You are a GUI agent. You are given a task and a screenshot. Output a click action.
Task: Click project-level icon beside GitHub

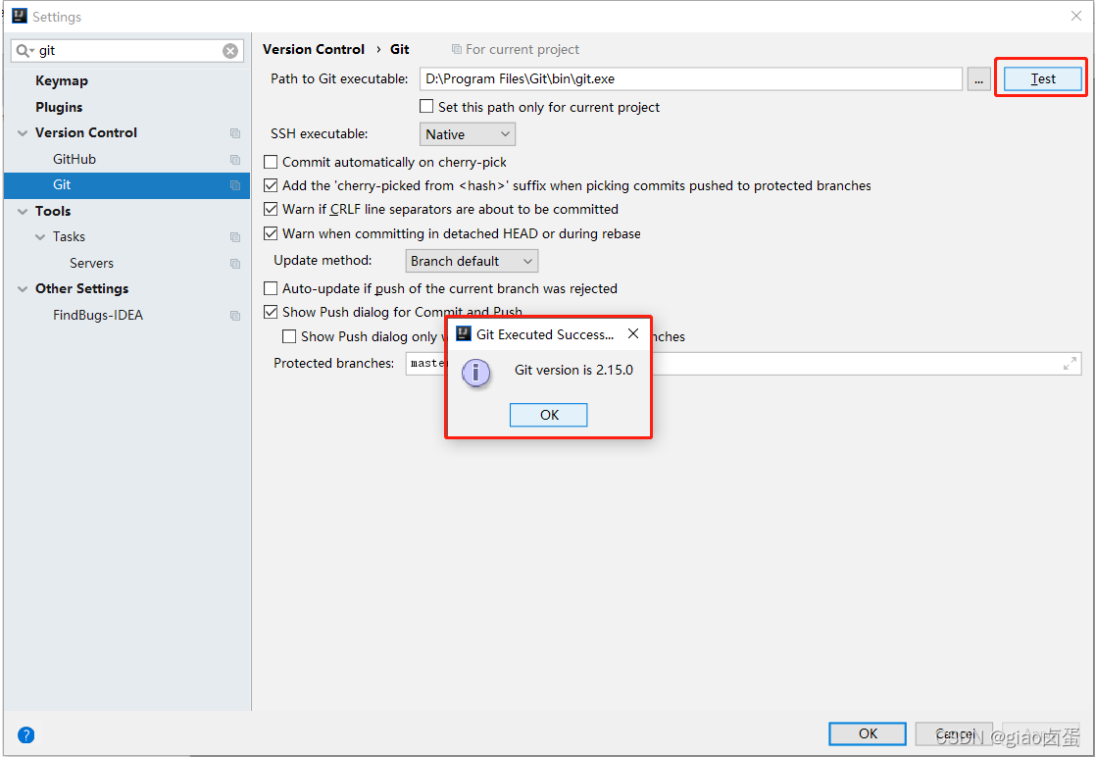(235, 160)
